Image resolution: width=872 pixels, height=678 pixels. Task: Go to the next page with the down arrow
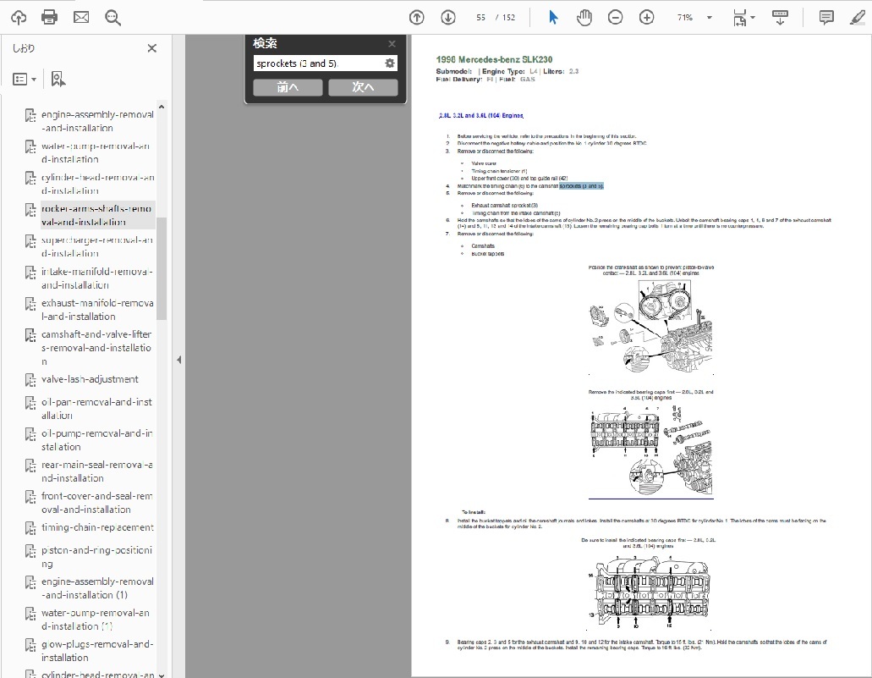447,17
